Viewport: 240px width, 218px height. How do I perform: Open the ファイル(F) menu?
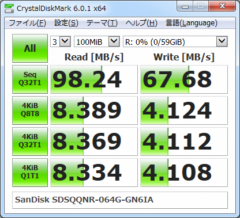28,23
